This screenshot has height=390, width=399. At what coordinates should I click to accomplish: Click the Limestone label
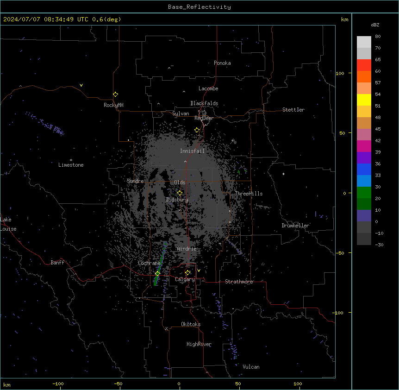(x=71, y=165)
